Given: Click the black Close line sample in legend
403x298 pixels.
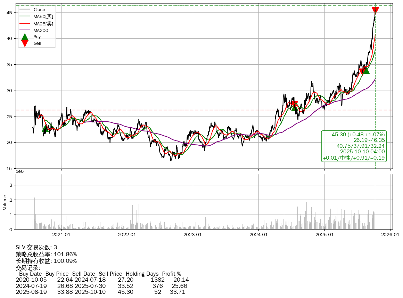Looking at the screenshot, I should pos(25,10).
